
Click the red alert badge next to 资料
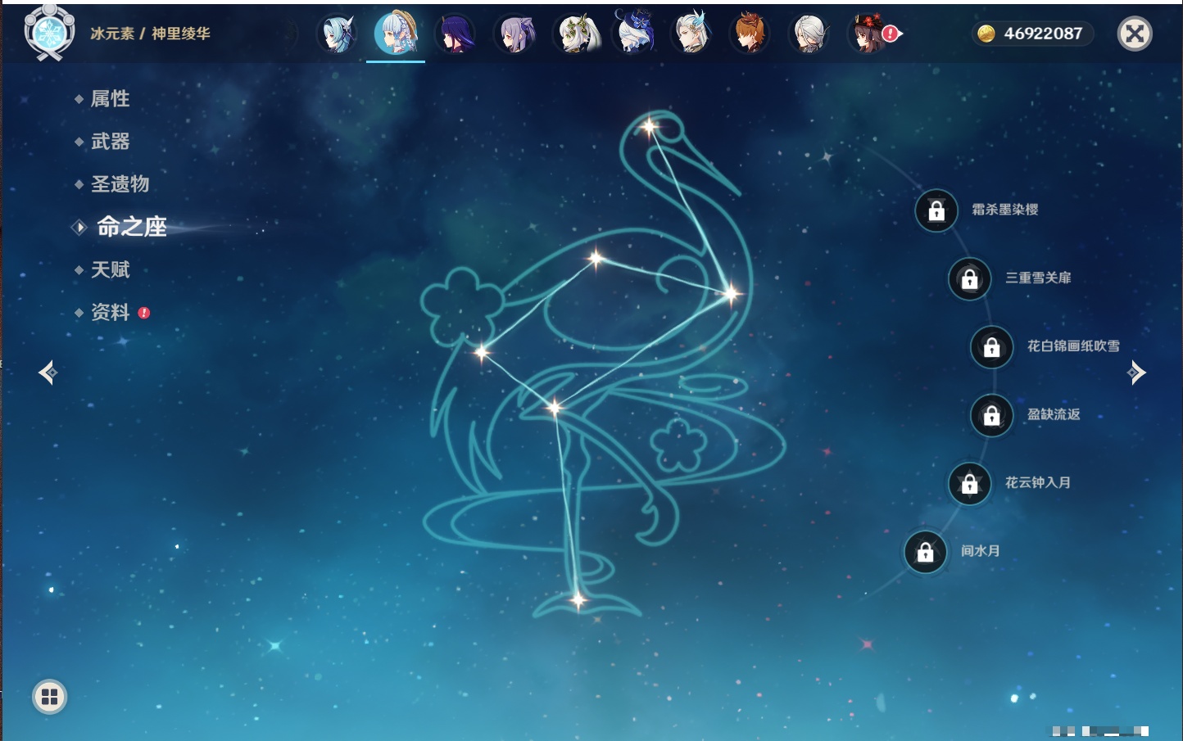144,313
